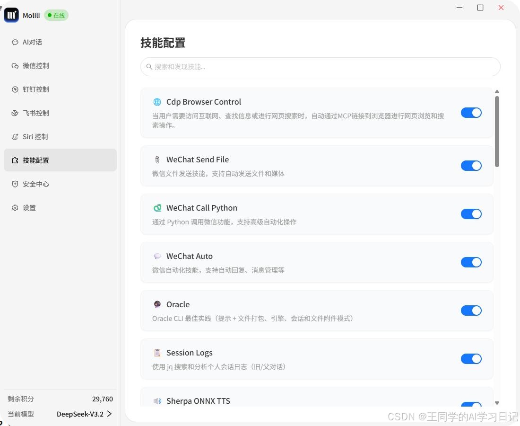Click the Molili app logo icon

click(x=12, y=15)
